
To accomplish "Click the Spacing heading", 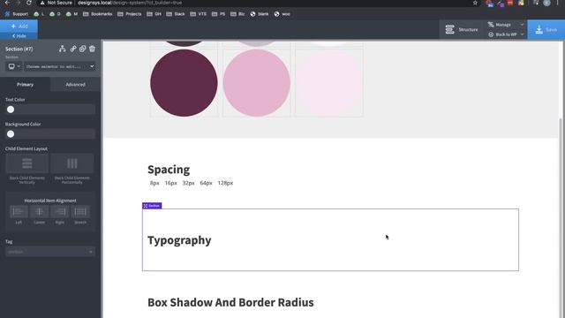I will [x=169, y=170].
